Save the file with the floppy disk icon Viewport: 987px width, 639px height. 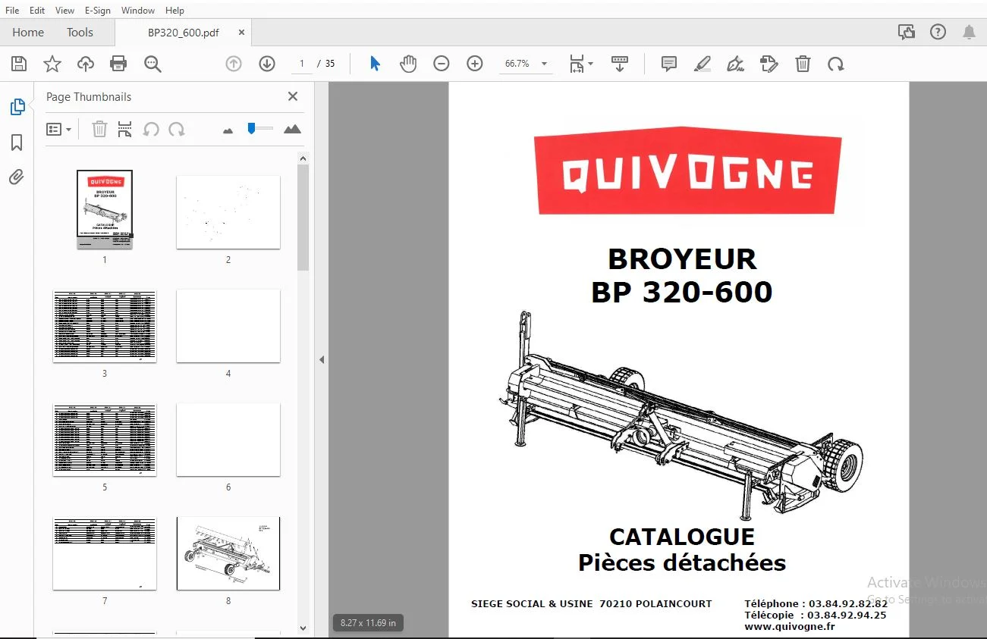tap(19, 64)
